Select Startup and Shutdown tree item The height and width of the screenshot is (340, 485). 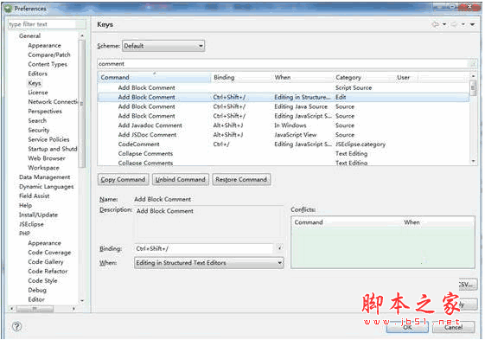click(53, 149)
